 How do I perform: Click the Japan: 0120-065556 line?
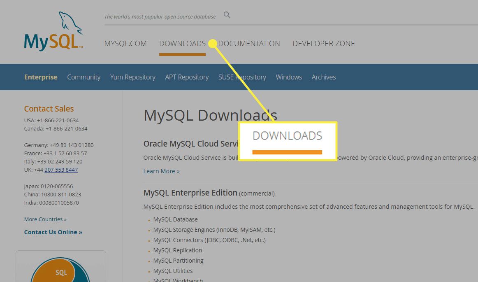[49, 186]
